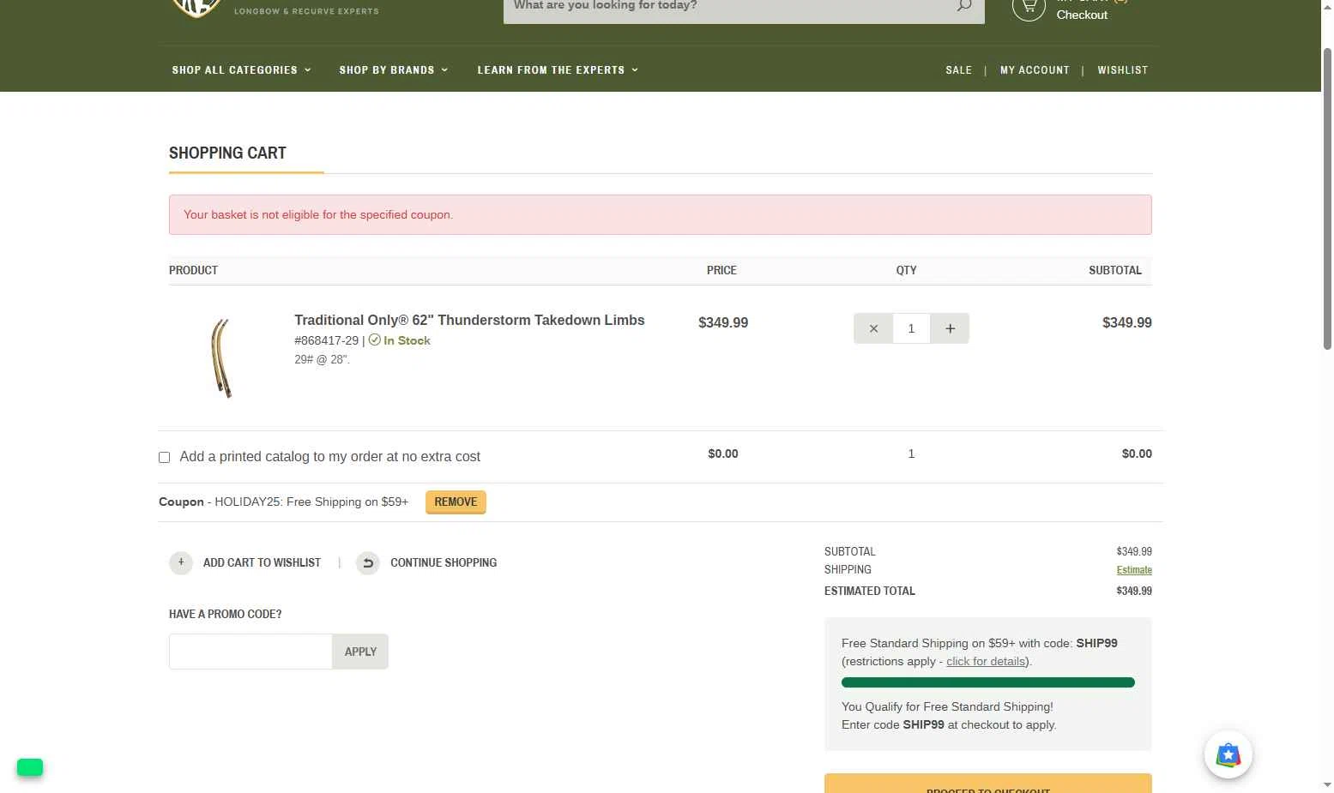This screenshot has height=793, width=1334.
Task: Click the plus icon beside Add Cart to Wishlist
Action: (x=181, y=562)
